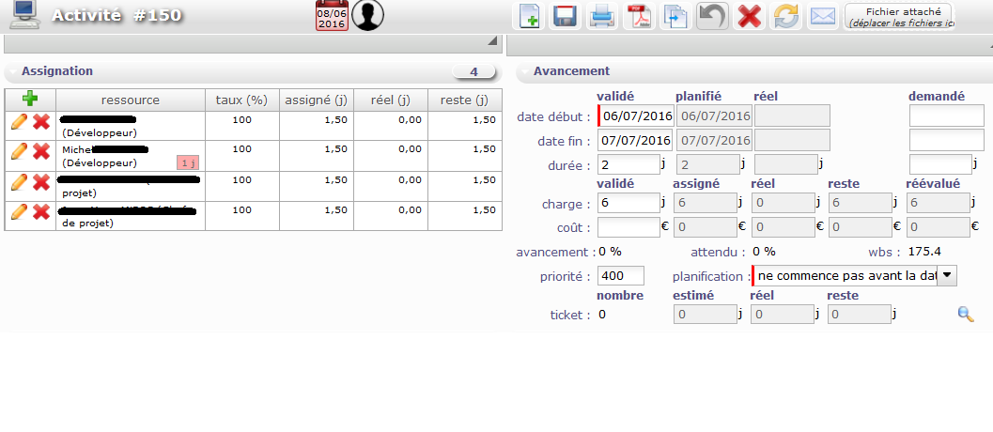
Task: Print the activity using the printer icon
Action: pos(601,16)
